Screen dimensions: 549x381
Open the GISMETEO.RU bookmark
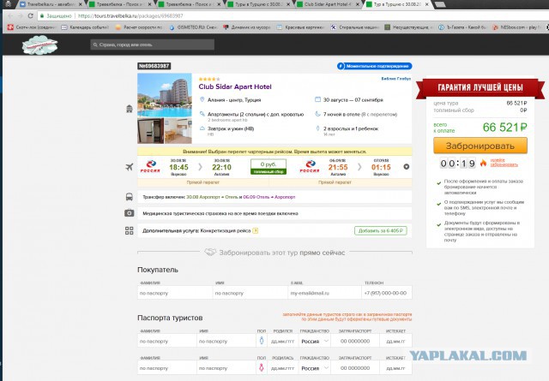(193, 27)
